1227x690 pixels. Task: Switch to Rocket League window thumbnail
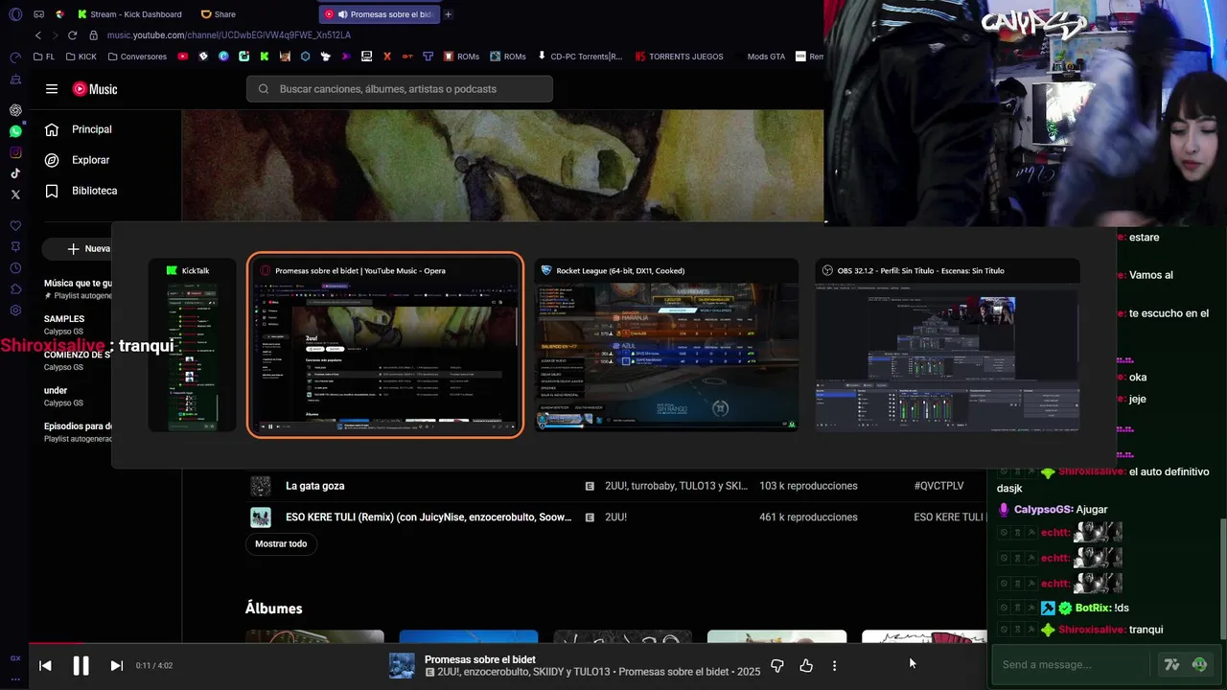tap(666, 345)
